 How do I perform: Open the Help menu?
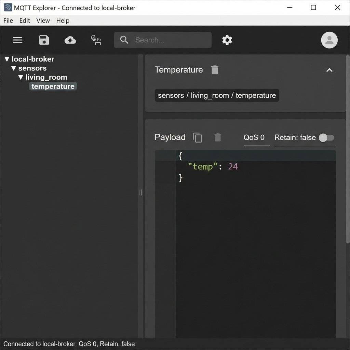coord(63,21)
